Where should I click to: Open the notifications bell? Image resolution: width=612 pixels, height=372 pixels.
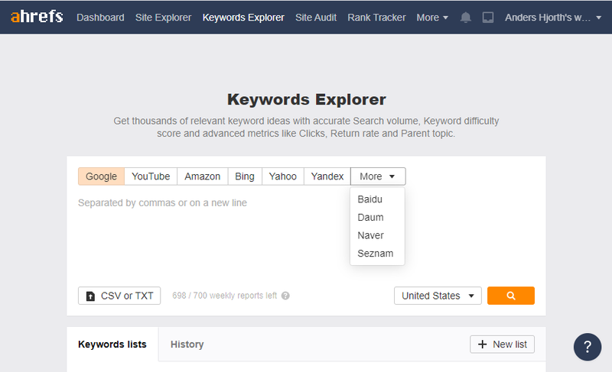click(x=465, y=18)
